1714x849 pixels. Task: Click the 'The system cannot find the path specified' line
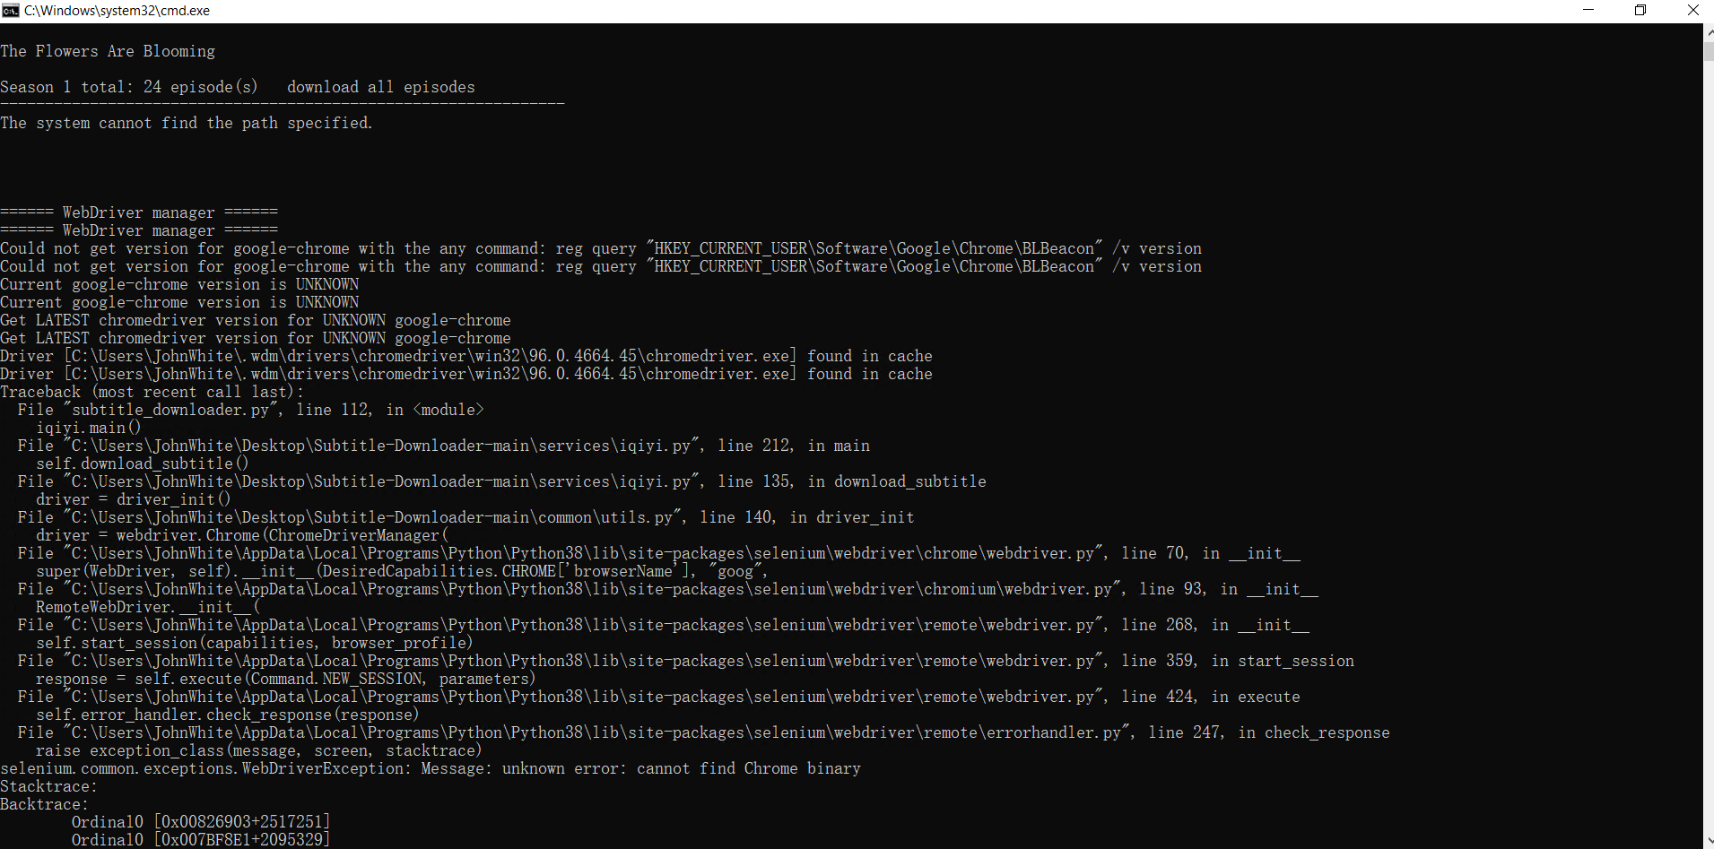point(187,123)
